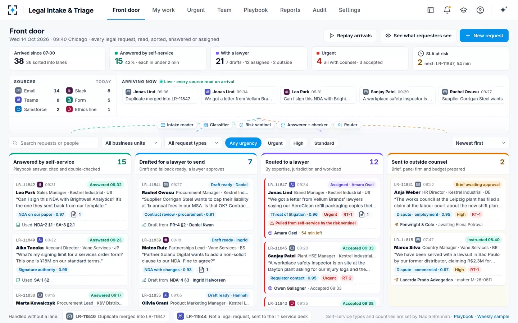Click the Ethics line source icon
518x323 pixels.
tap(69, 109)
